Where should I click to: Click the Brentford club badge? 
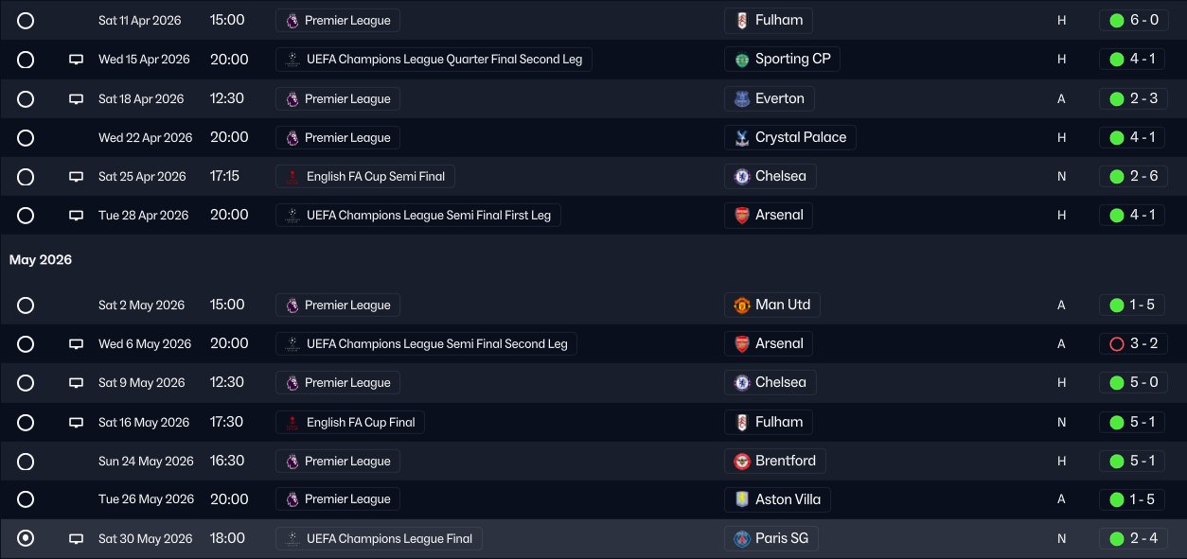coord(742,462)
